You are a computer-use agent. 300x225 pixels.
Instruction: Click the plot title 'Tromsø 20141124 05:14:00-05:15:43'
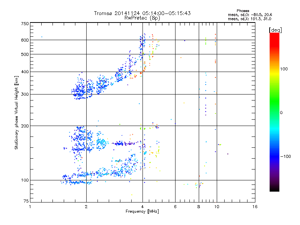142,13
